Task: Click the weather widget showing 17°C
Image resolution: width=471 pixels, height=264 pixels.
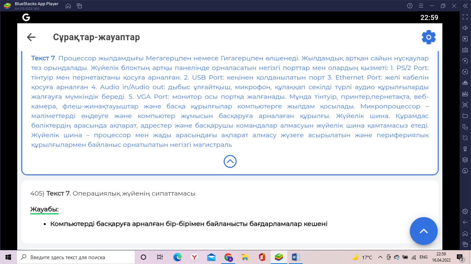Action: (x=362, y=257)
